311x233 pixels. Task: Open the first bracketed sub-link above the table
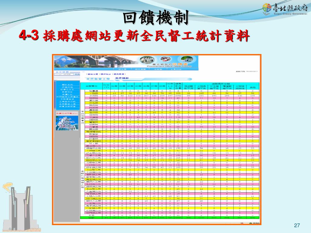coord(93,74)
